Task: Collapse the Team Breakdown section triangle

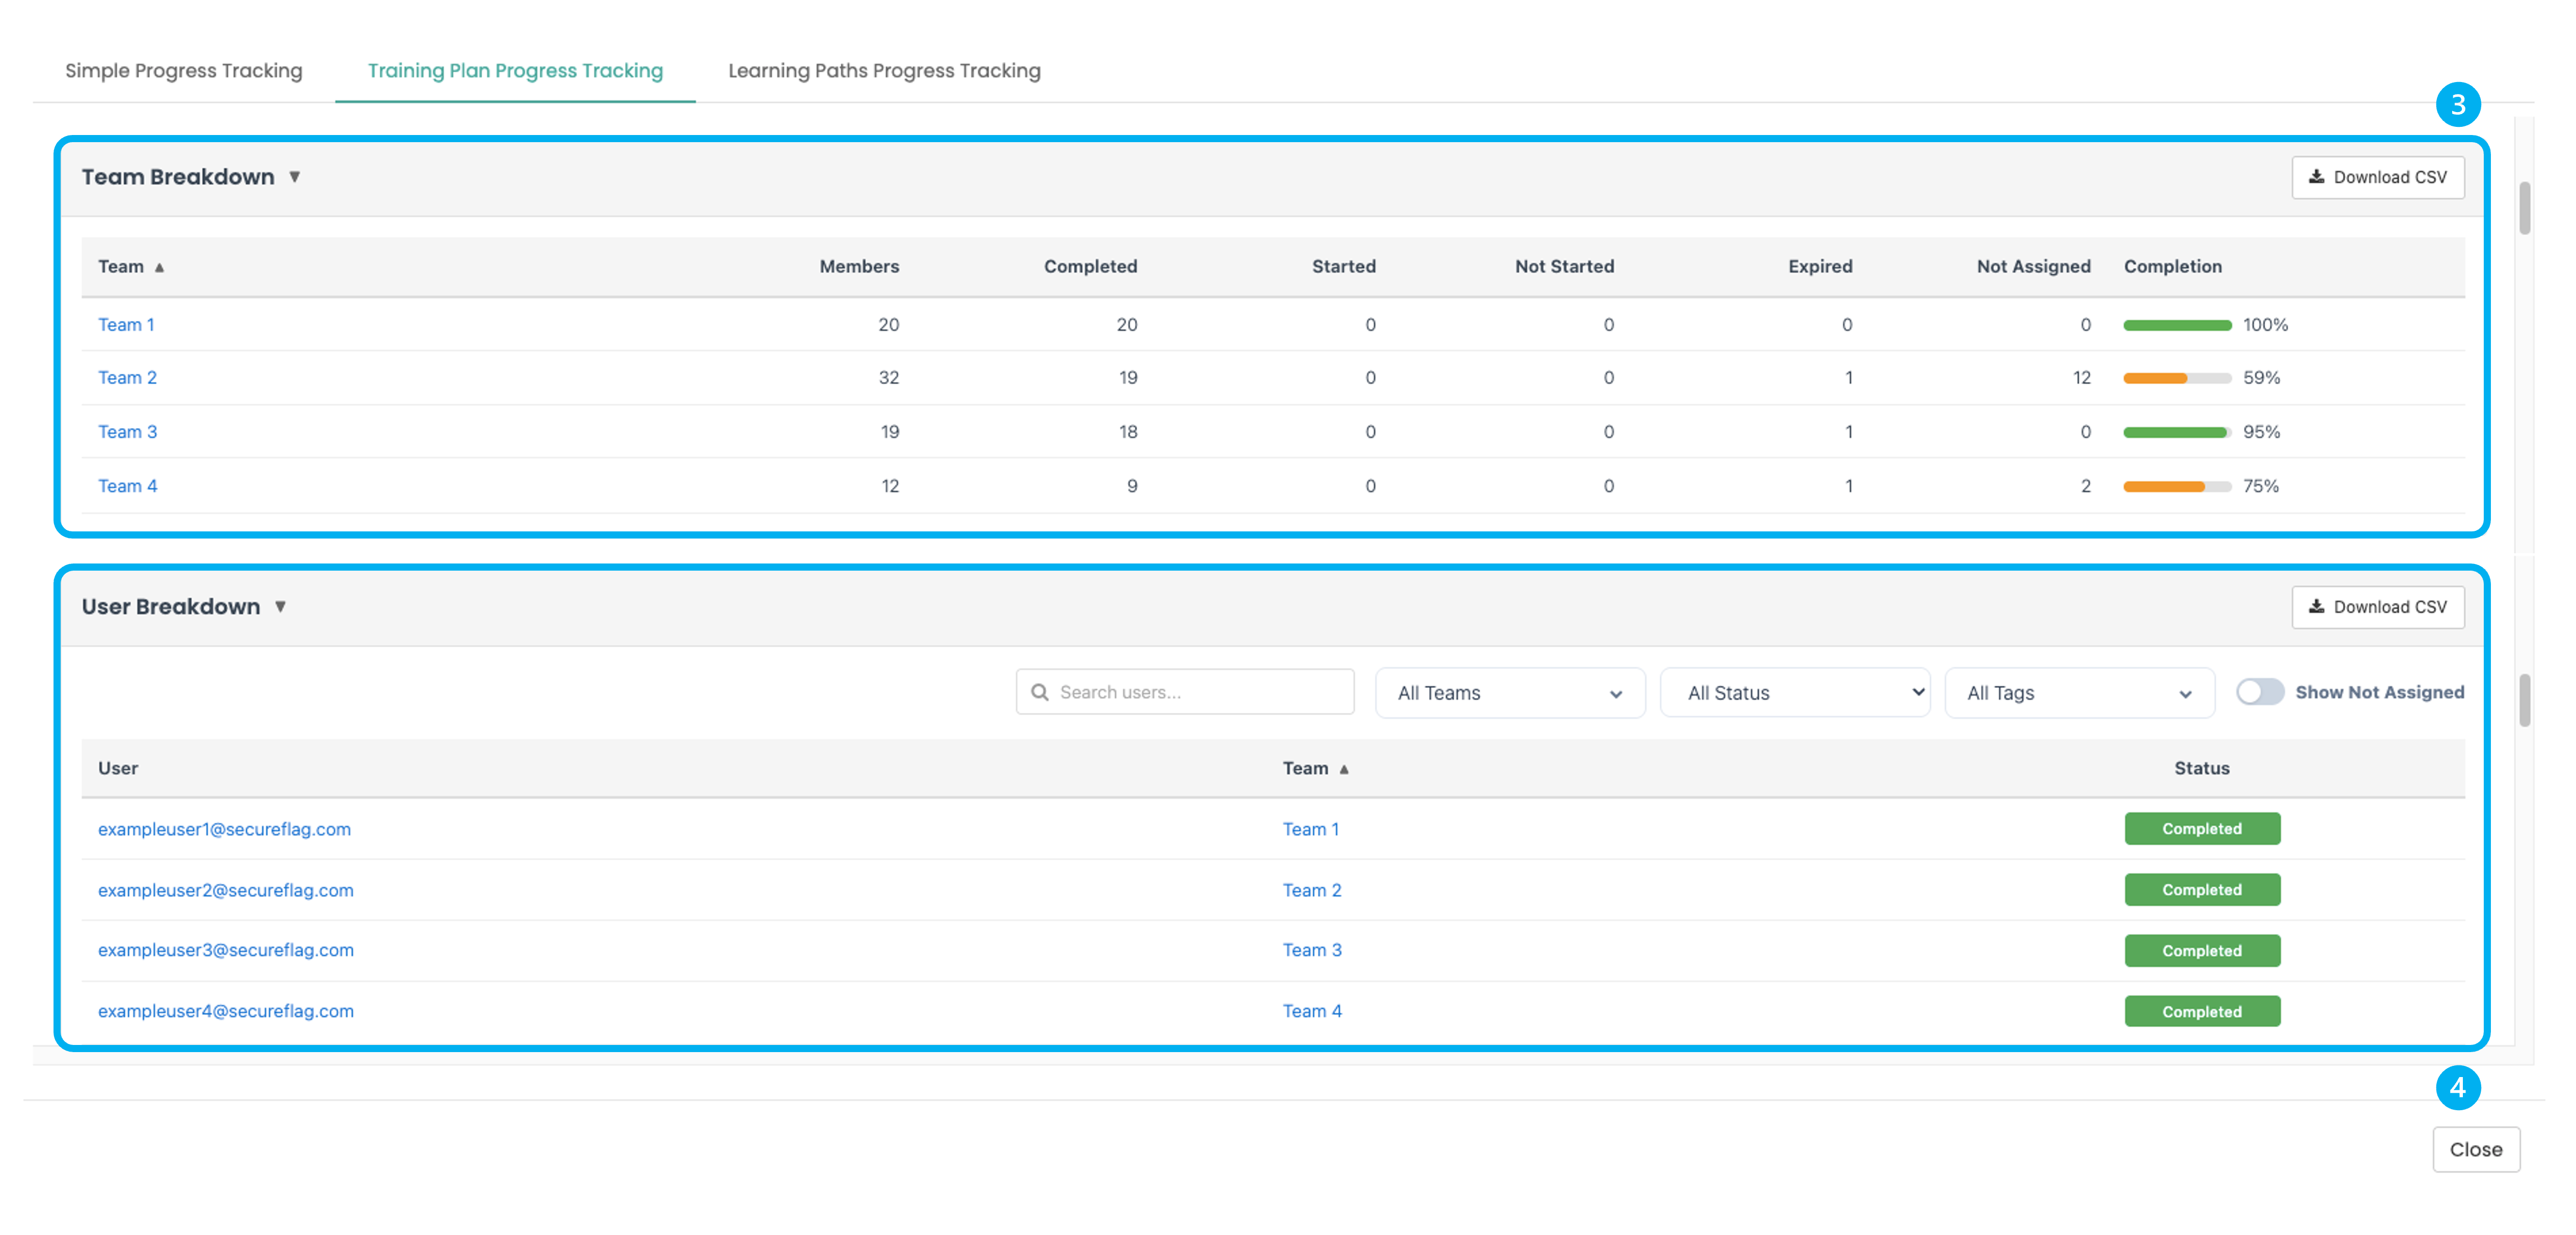Action: 294,177
